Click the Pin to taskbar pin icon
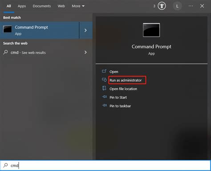Image resolution: width=211 pixels, height=171 pixels. [x=104, y=105]
